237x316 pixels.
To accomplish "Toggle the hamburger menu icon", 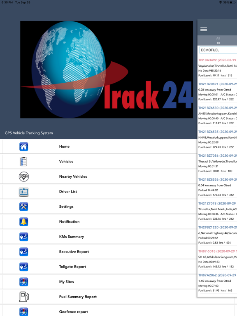I will (x=204, y=29).
